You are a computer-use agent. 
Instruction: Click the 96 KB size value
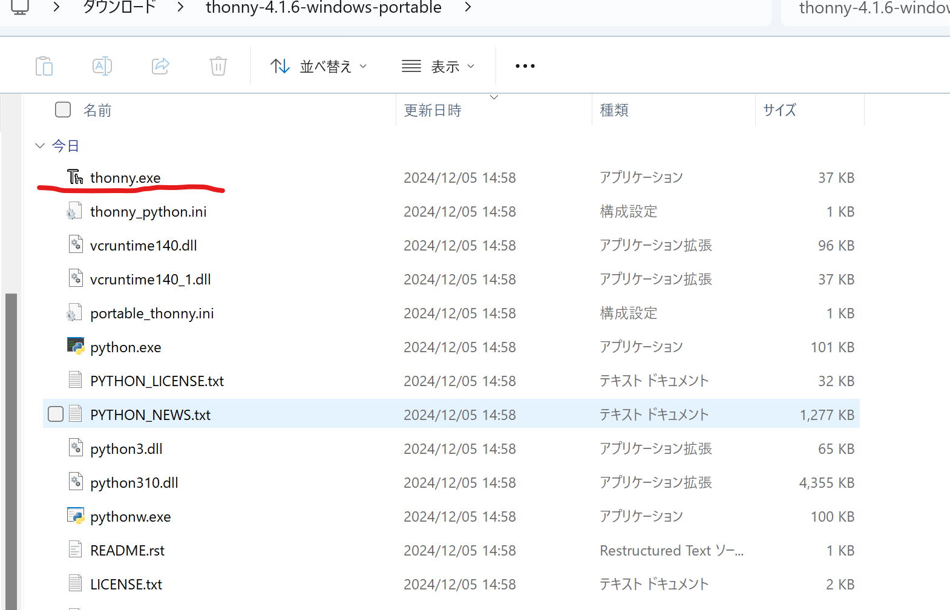click(836, 245)
